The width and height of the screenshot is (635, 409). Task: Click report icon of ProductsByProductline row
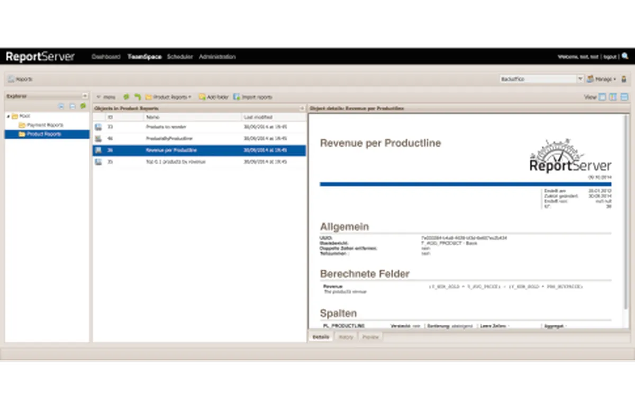98,138
